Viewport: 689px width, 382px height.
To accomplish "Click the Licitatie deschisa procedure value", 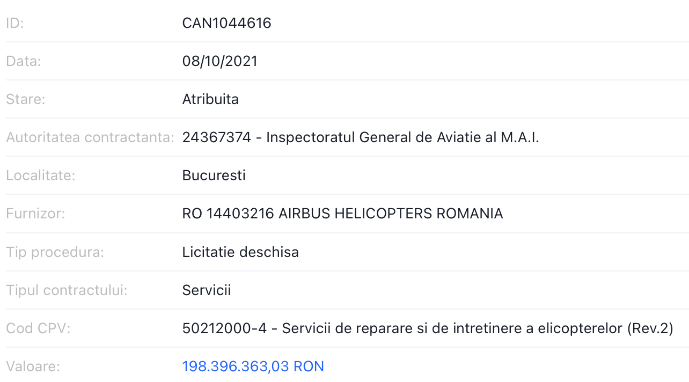I will tap(240, 252).
